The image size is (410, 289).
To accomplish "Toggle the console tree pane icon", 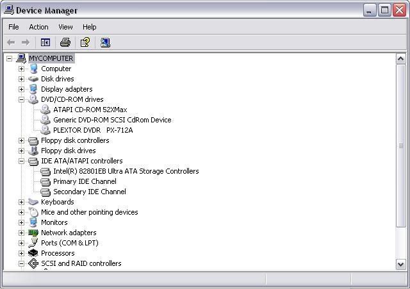I will tap(45, 42).
